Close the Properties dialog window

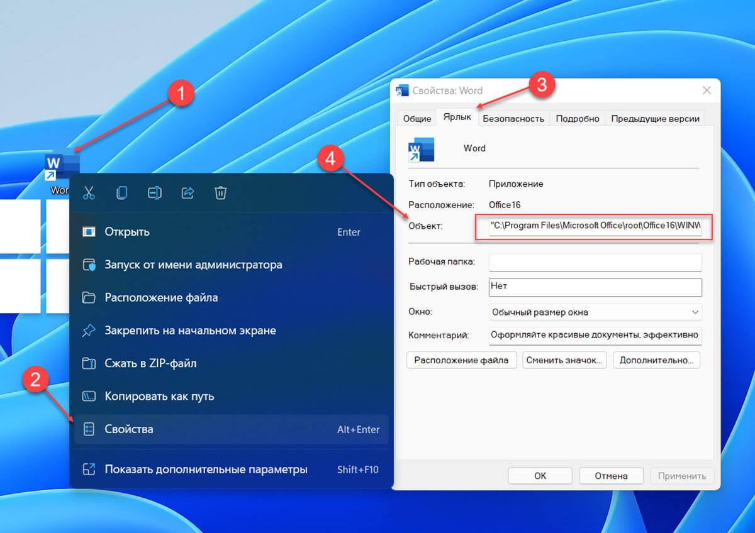[x=707, y=91]
